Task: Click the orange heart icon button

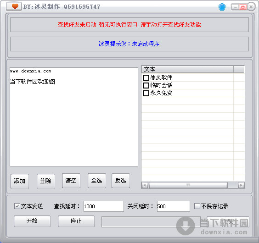Action: tap(14, 6)
